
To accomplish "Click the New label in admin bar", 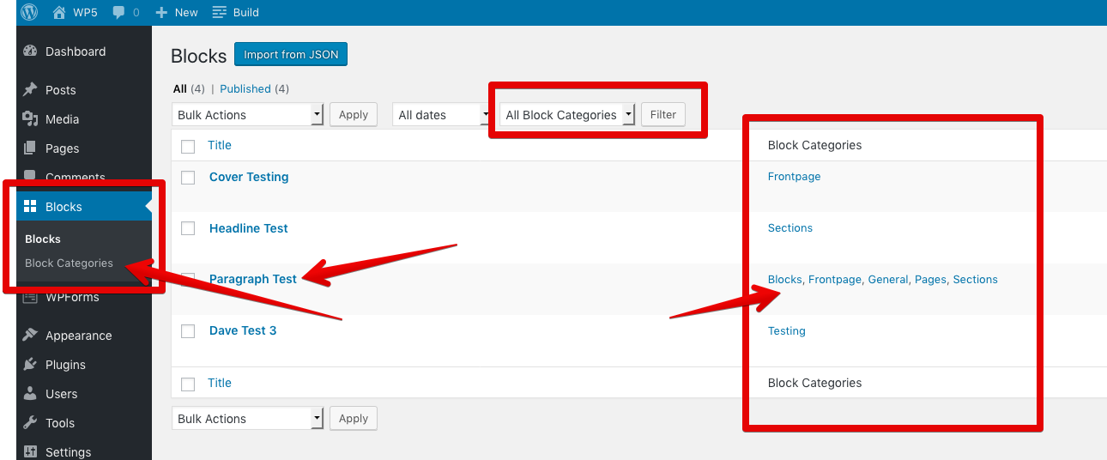I will point(186,12).
